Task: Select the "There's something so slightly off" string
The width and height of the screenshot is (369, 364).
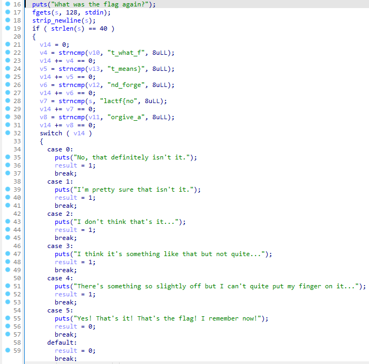Action: point(217,286)
